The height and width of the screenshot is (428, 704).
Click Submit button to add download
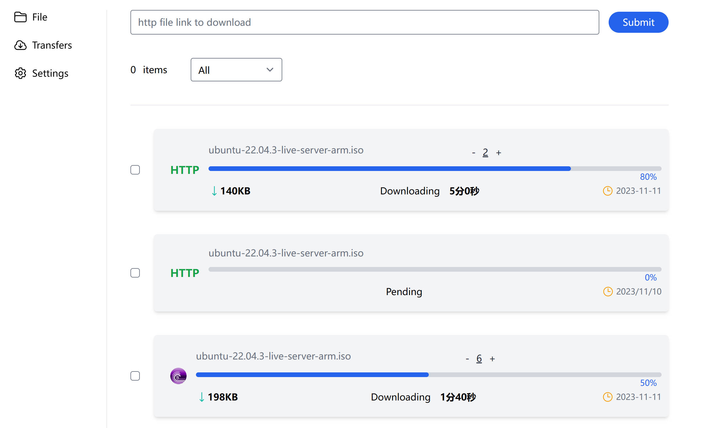pyautogui.click(x=638, y=22)
